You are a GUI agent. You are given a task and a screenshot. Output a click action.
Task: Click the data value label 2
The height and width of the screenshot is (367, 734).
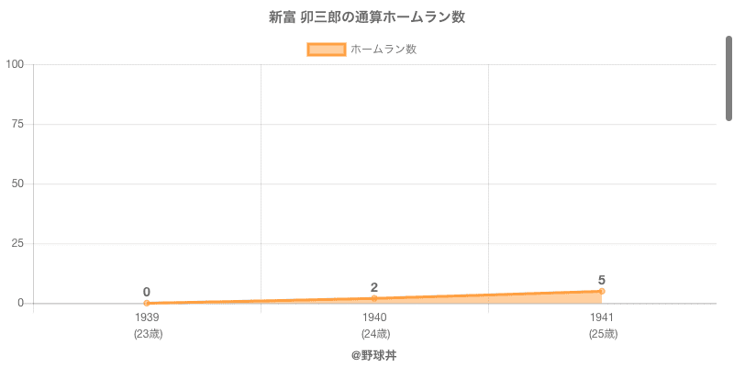point(374,287)
